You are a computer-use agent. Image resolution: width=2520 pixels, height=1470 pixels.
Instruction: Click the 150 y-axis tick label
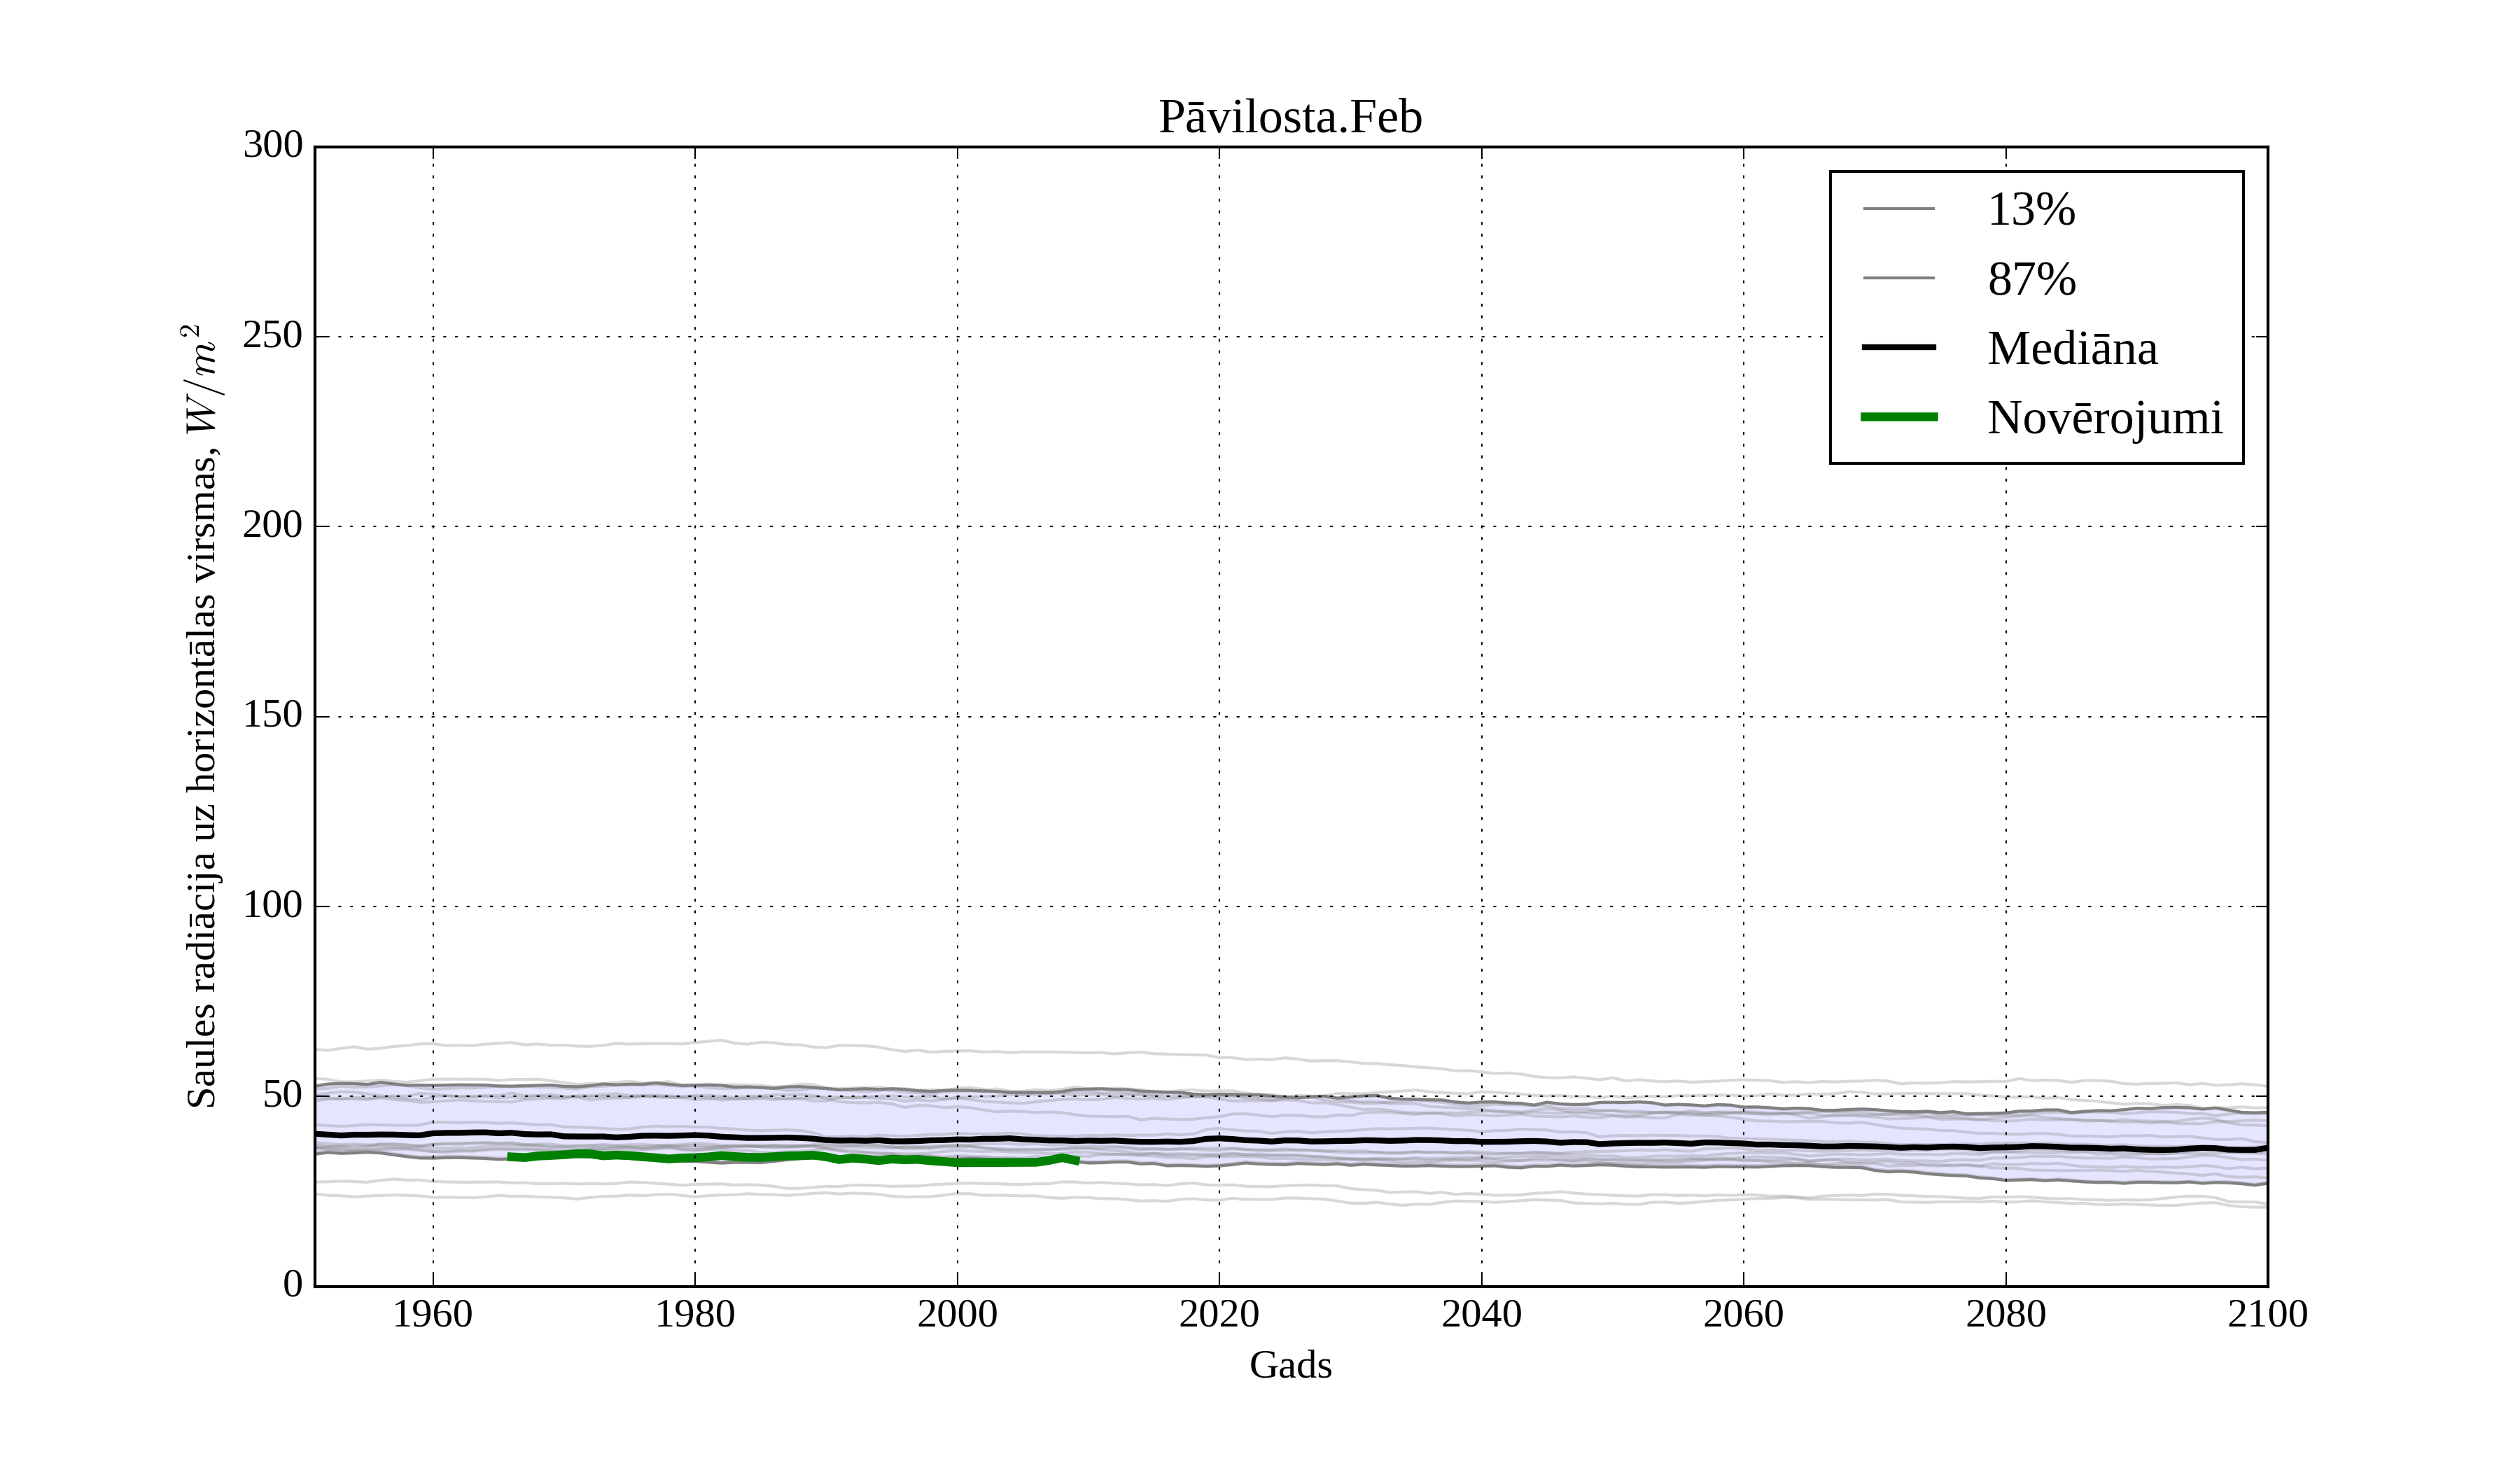coord(272,715)
